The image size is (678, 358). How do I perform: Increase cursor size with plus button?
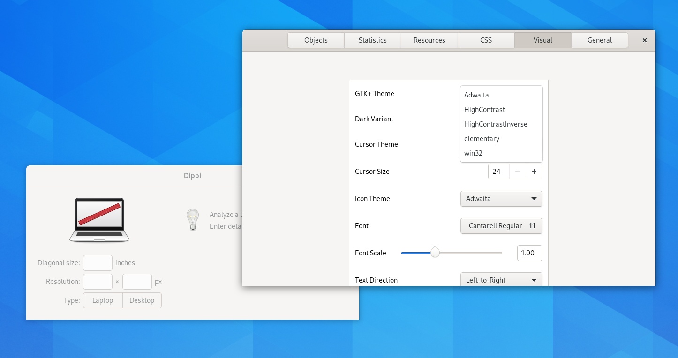(x=534, y=172)
